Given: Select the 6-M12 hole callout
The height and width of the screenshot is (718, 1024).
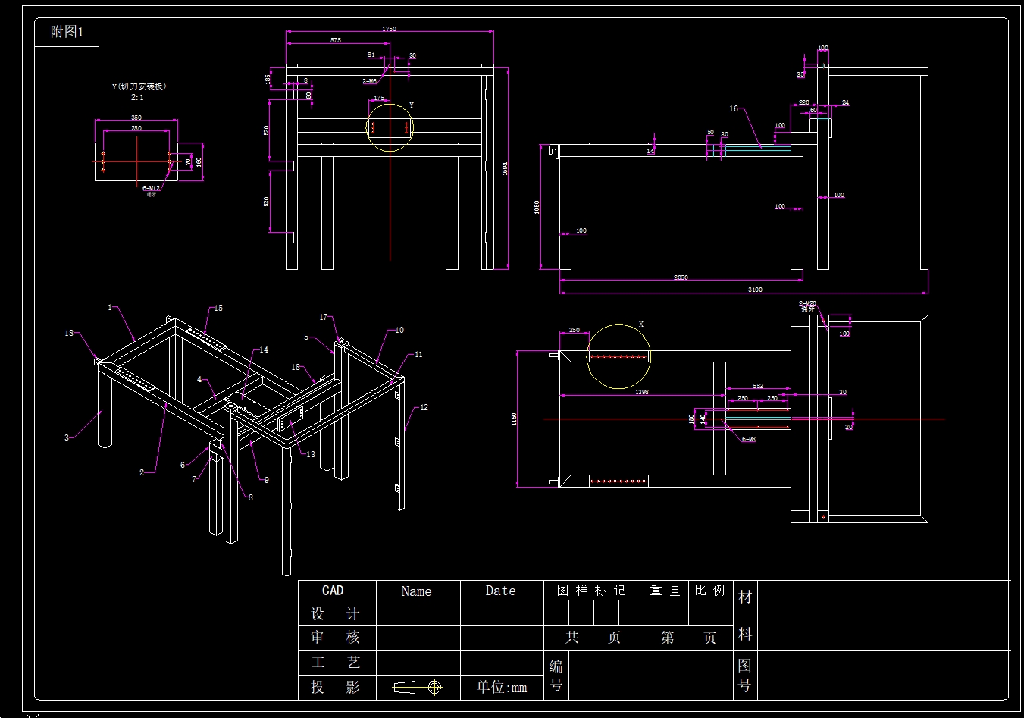Looking at the screenshot, I should (x=151, y=187).
